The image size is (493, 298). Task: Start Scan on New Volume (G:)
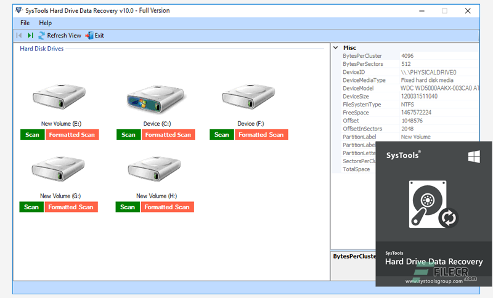tap(31, 207)
